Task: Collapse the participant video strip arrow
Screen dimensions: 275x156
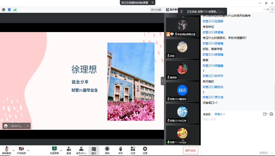Action: click(x=162, y=81)
